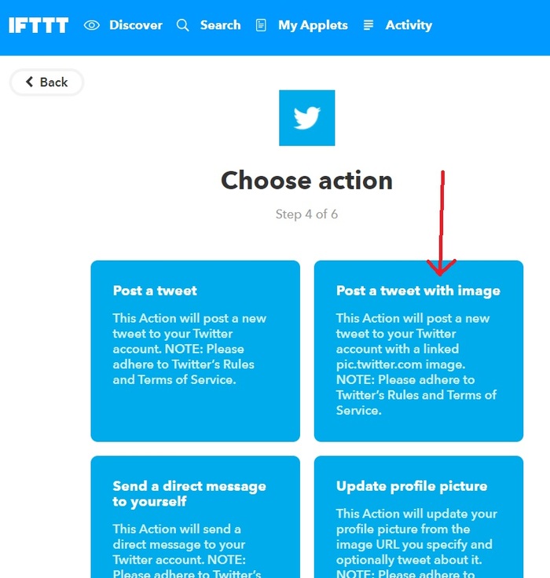This screenshot has height=578, width=550.
Task: Select 'Post a tweet with image' action
Action: 418,291
